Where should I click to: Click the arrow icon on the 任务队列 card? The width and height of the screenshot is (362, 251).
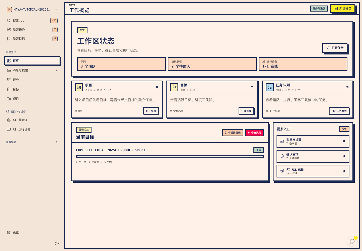[x=347, y=87]
